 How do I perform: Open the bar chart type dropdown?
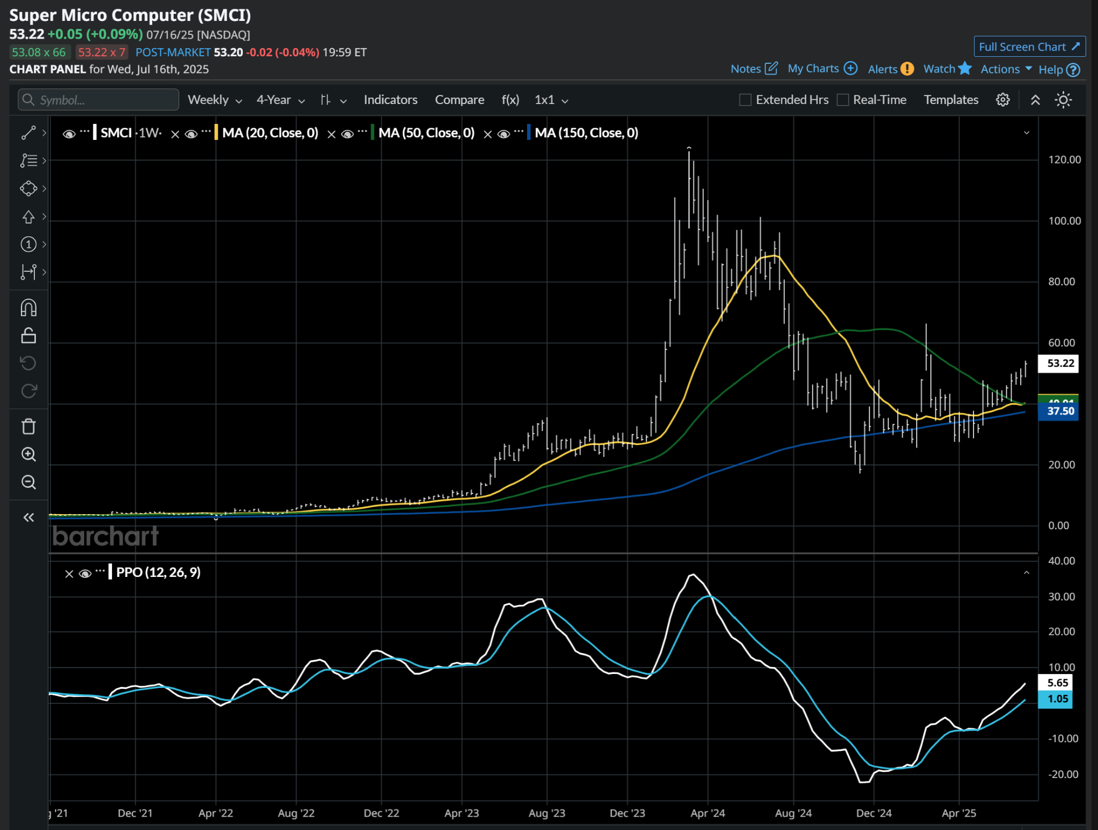tap(333, 100)
